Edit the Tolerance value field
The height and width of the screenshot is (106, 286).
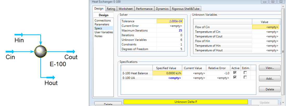point(170,21)
